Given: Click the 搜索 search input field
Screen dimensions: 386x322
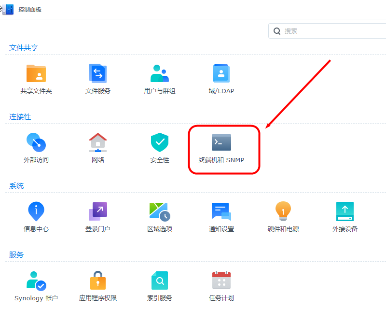Looking at the screenshot, I should point(333,31).
